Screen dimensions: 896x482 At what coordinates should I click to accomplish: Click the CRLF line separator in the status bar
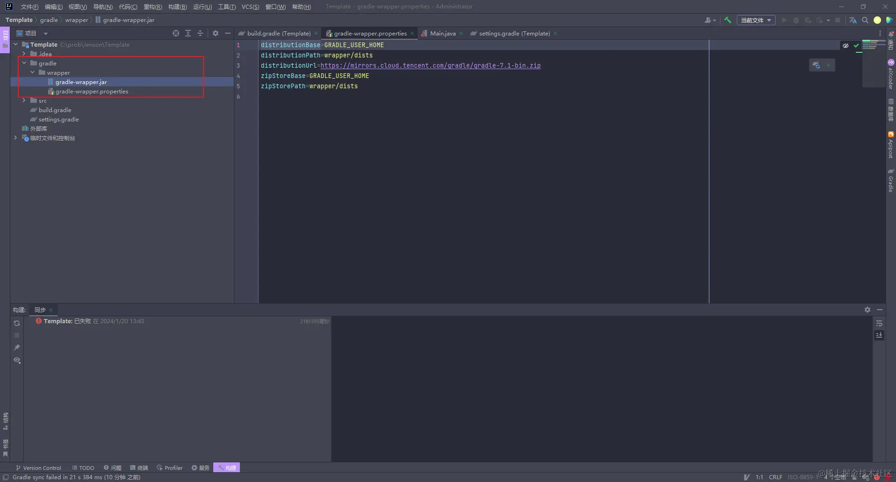[776, 477]
